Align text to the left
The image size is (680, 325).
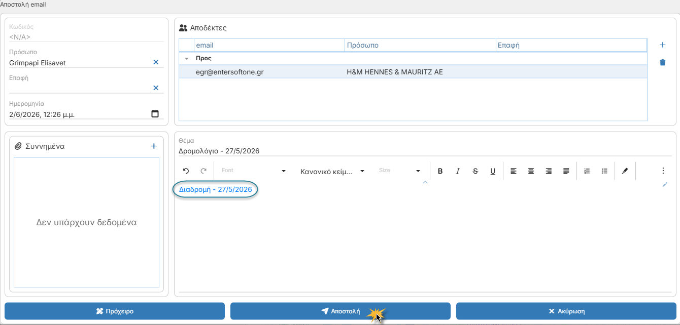click(x=514, y=171)
